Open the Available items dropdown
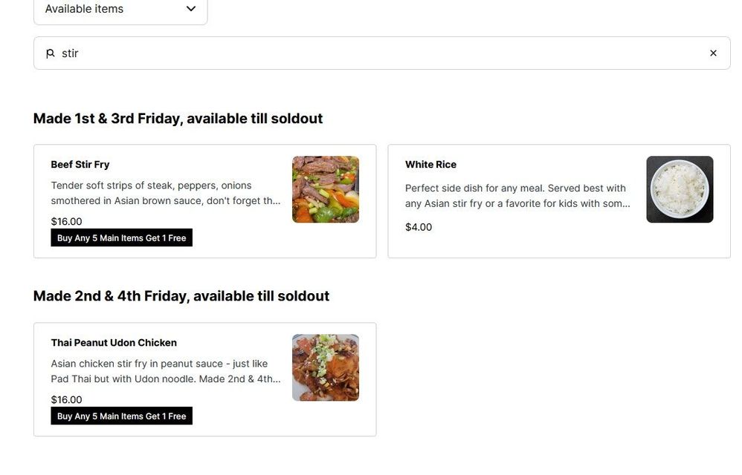Screen dimensions: 742x475 [x=120, y=10]
